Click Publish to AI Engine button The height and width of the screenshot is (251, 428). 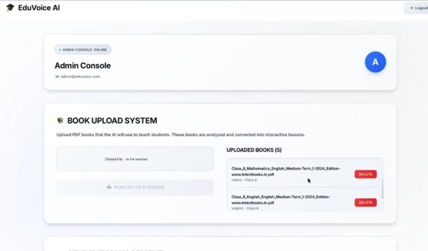coord(135,187)
